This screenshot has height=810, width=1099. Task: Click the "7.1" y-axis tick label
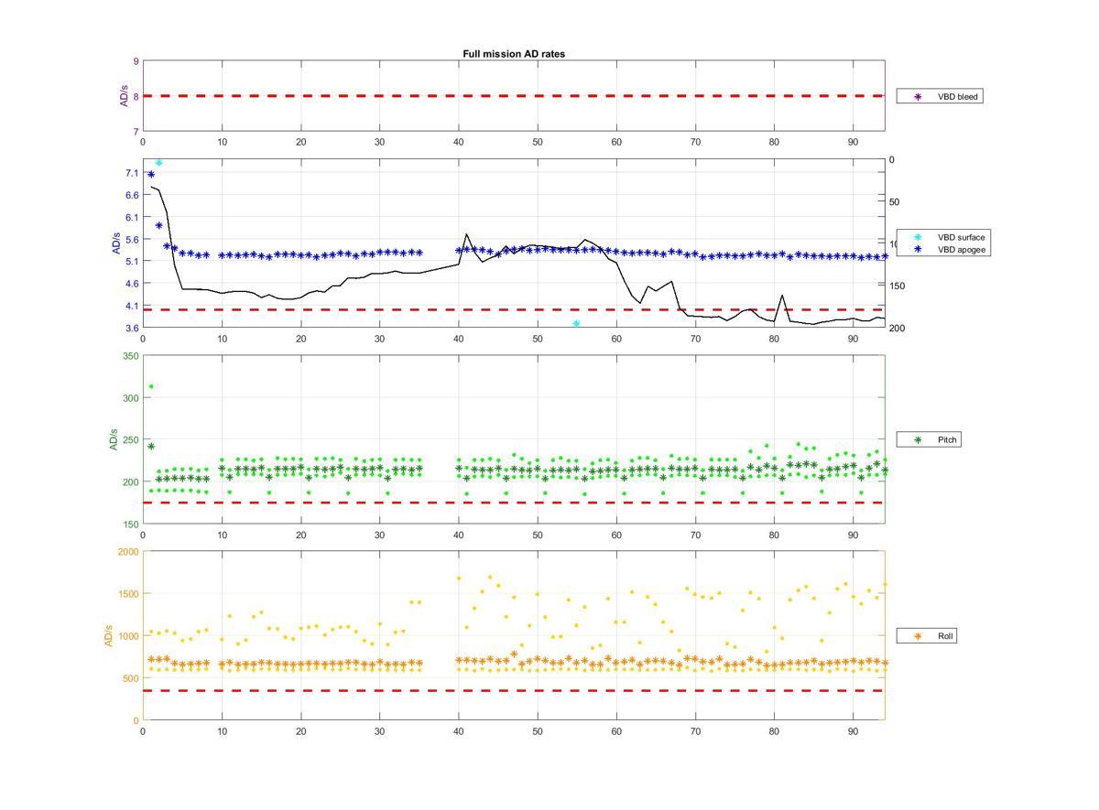point(133,173)
